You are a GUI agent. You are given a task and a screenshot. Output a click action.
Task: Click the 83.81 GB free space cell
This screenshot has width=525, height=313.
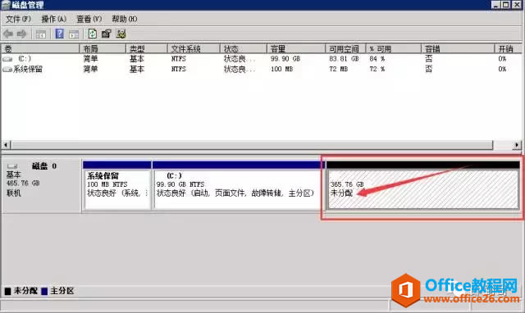[344, 59]
